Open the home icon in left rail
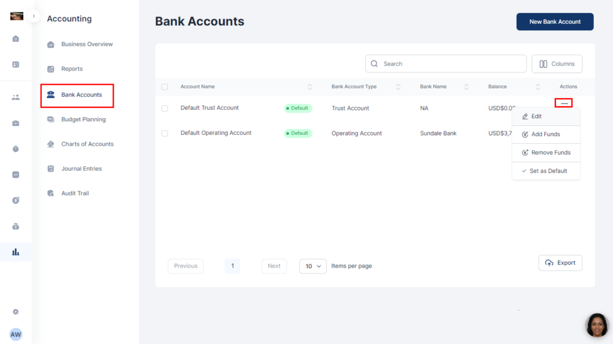The width and height of the screenshot is (613, 344). (16, 39)
